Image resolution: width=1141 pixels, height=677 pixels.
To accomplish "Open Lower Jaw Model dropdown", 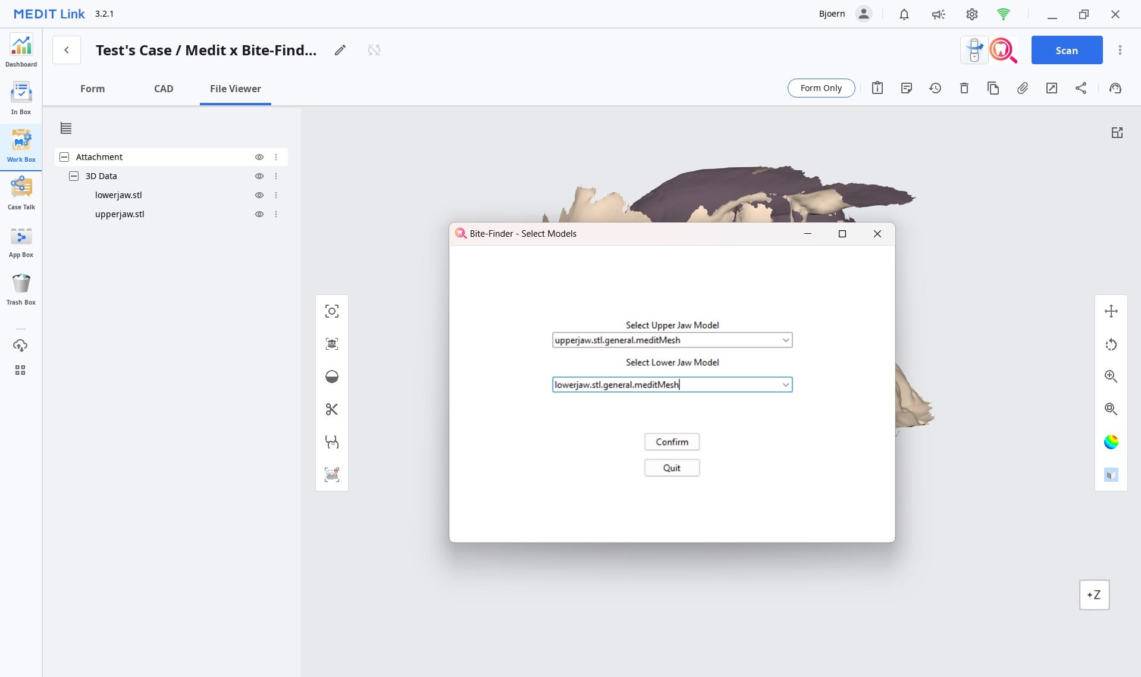I will tap(672, 385).
